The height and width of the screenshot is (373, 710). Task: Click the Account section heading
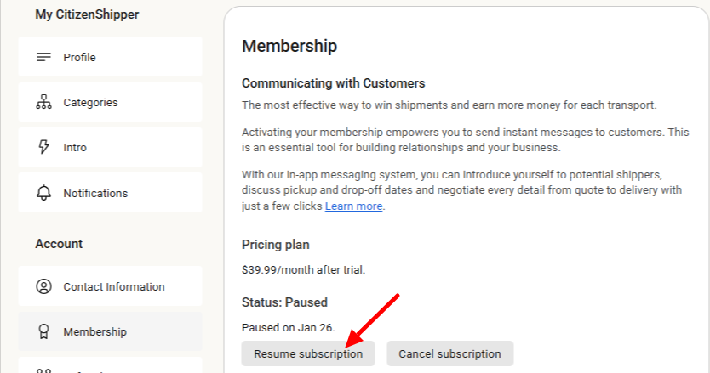click(x=59, y=244)
